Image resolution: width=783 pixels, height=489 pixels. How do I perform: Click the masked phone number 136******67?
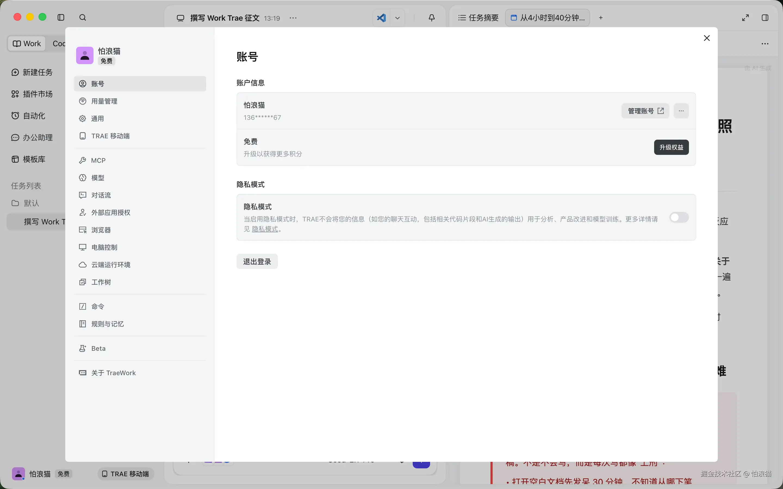pos(262,118)
